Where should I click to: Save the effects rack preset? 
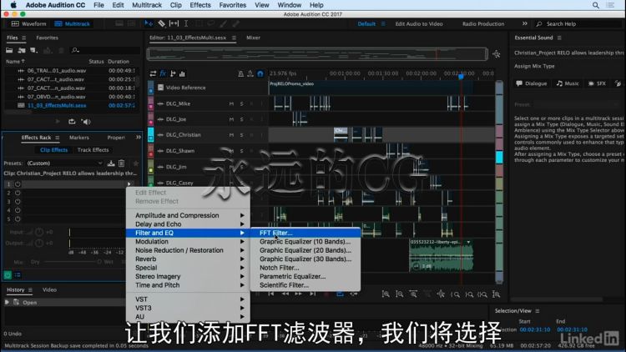click(111, 163)
